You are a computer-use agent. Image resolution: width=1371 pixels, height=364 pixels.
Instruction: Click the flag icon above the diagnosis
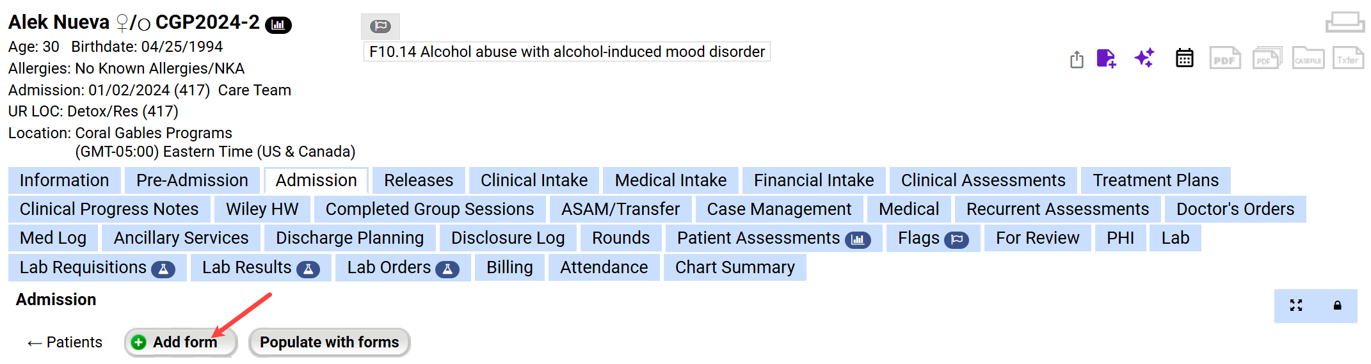[380, 26]
